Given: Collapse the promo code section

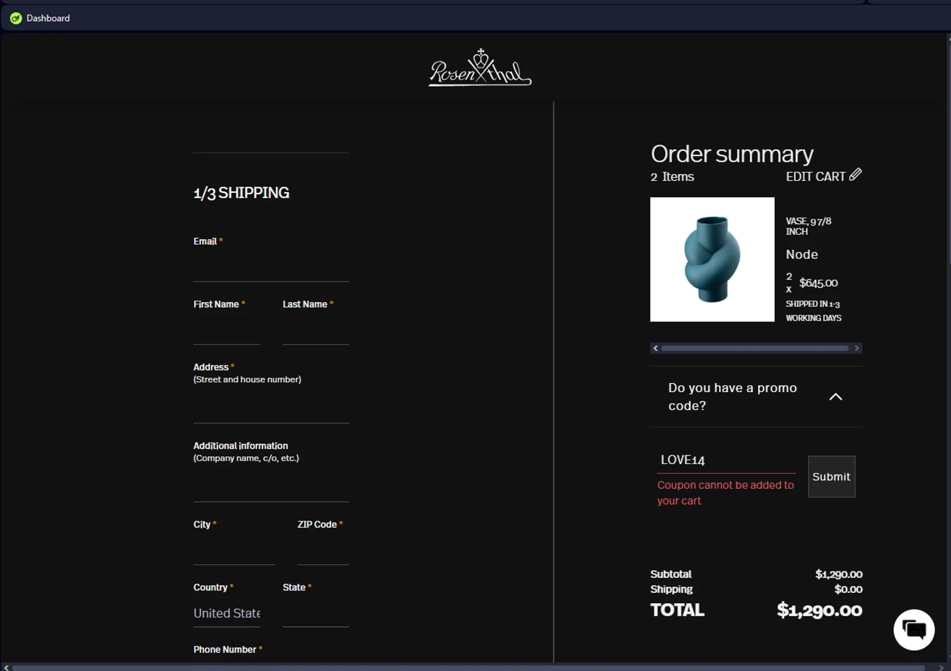Looking at the screenshot, I should point(836,397).
